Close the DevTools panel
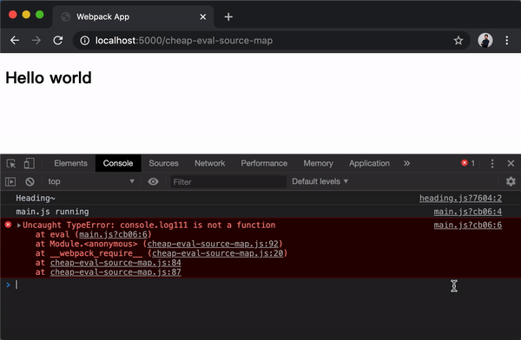 pyautogui.click(x=511, y=163)
